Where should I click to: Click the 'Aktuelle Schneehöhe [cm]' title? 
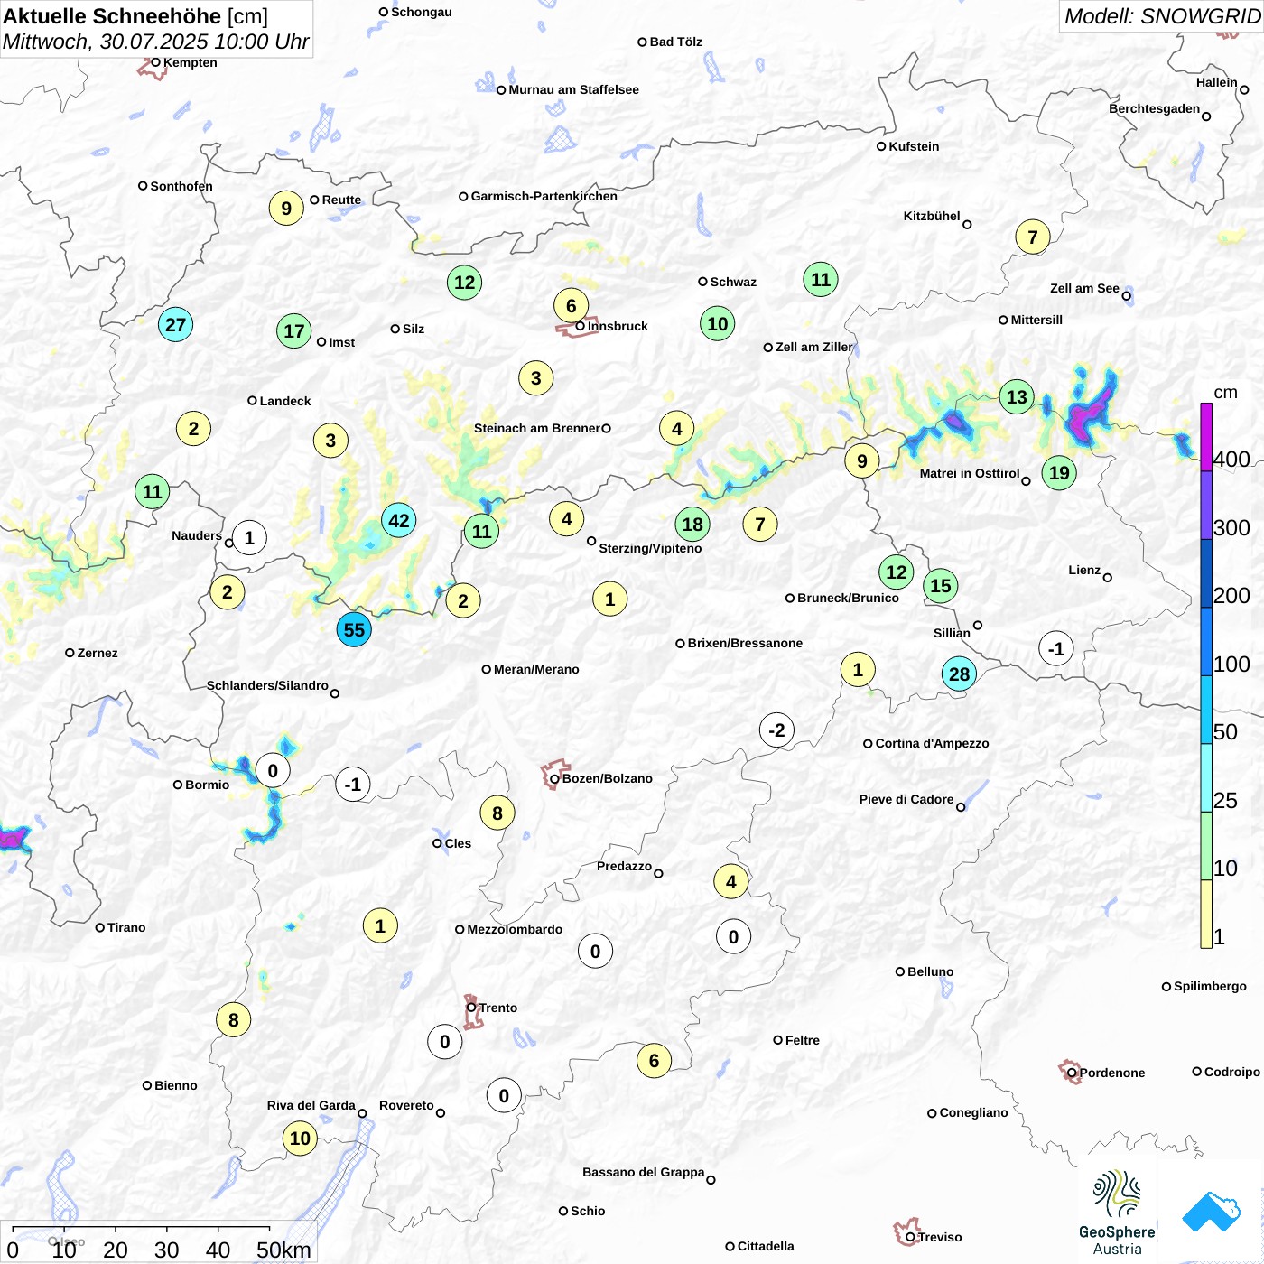tap(135, 16)
